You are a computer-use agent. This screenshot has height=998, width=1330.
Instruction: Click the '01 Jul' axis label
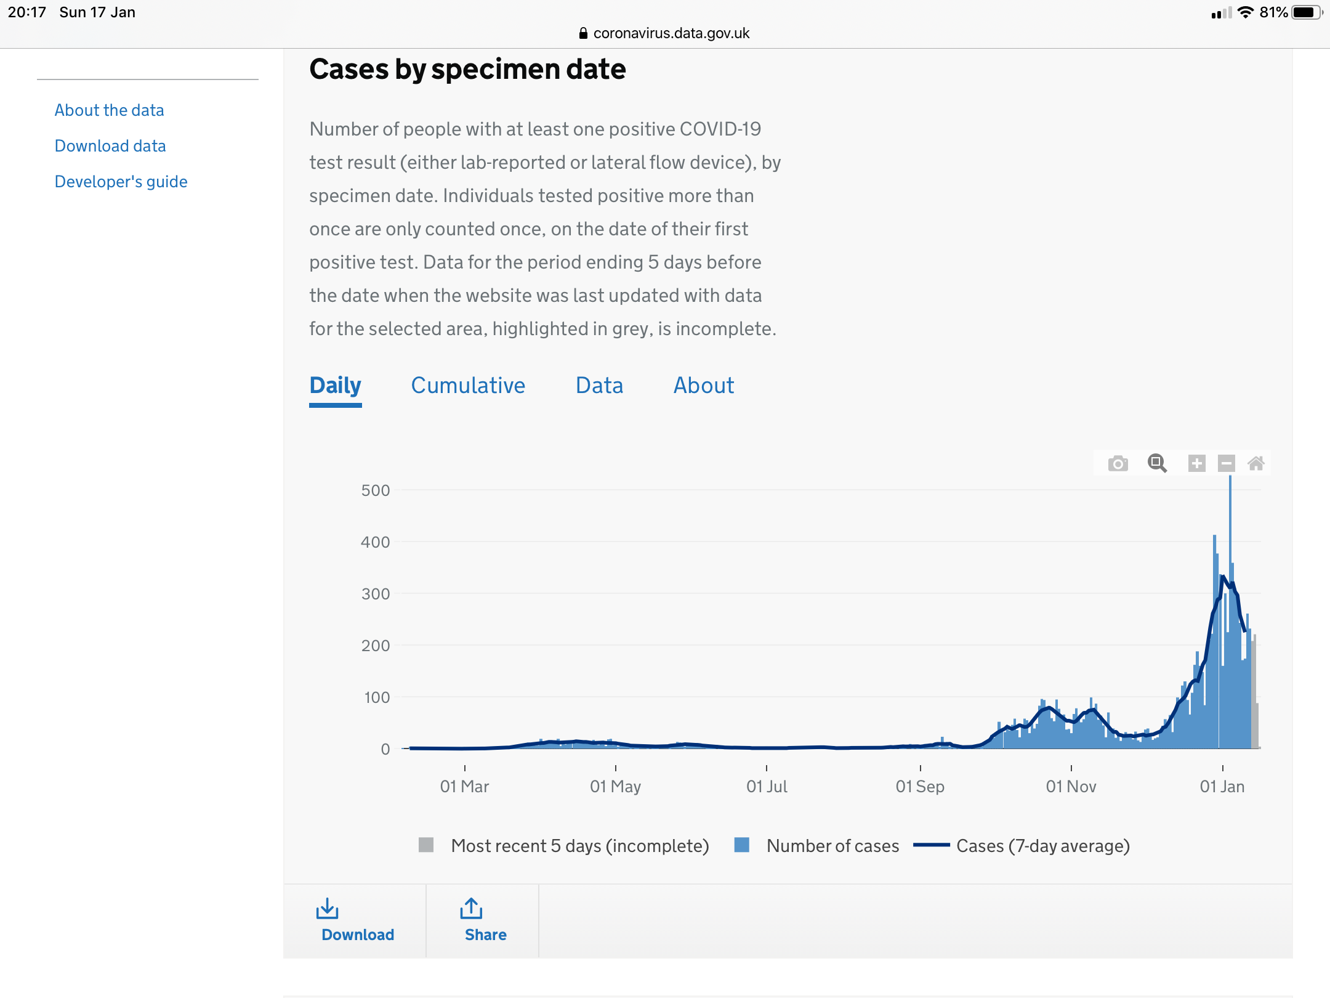[x=767, y=787]
